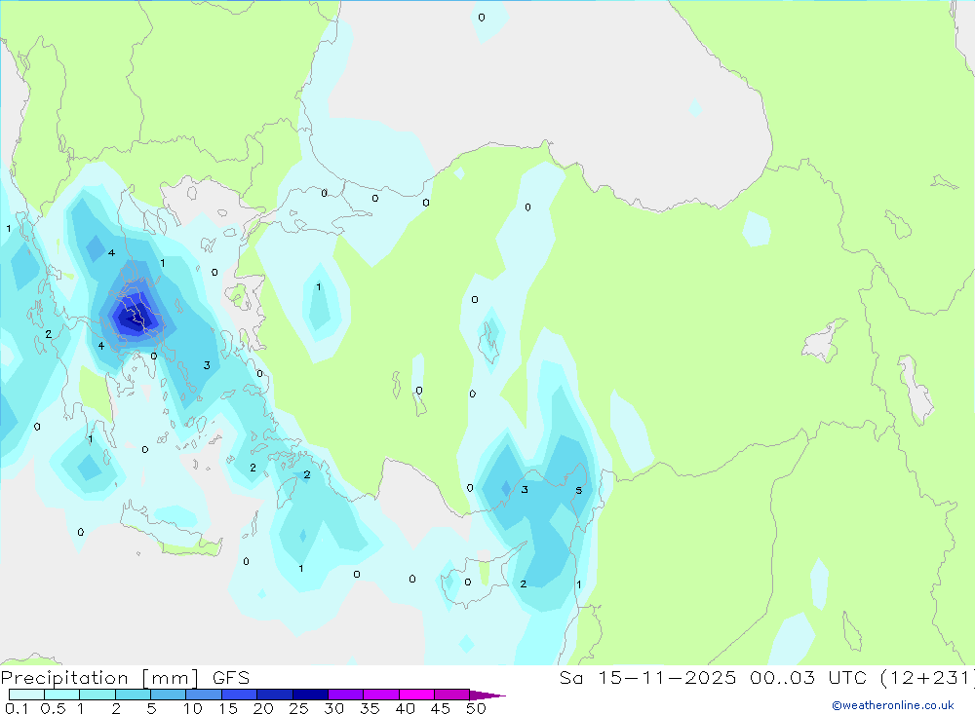Screen dimensions: 975x714
Task: Click the 'Precipitation [mm] GFS' title text
Action: pyautogui.click(x=125, y=678)
